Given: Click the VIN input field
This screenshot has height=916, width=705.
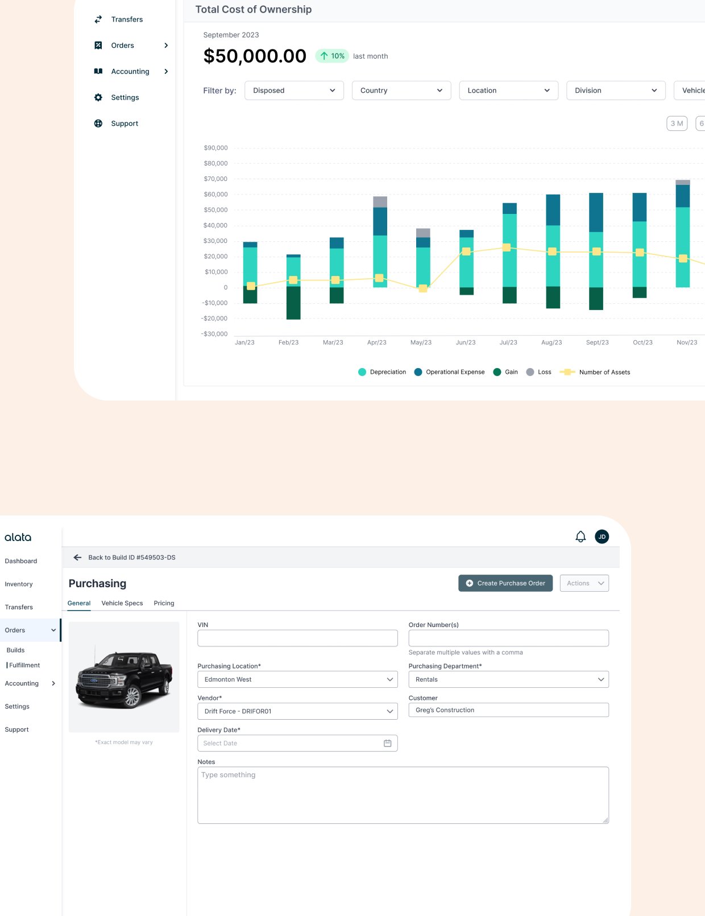Looking at the screenshot, I should pos(297,638).
